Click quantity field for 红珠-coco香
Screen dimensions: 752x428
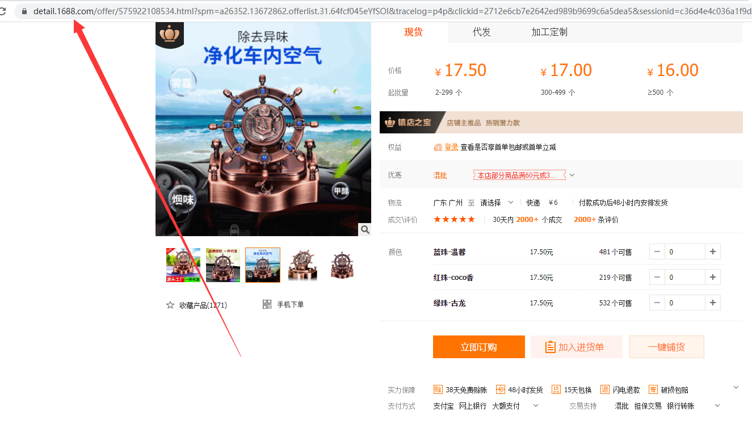click(x=684, y=277)
